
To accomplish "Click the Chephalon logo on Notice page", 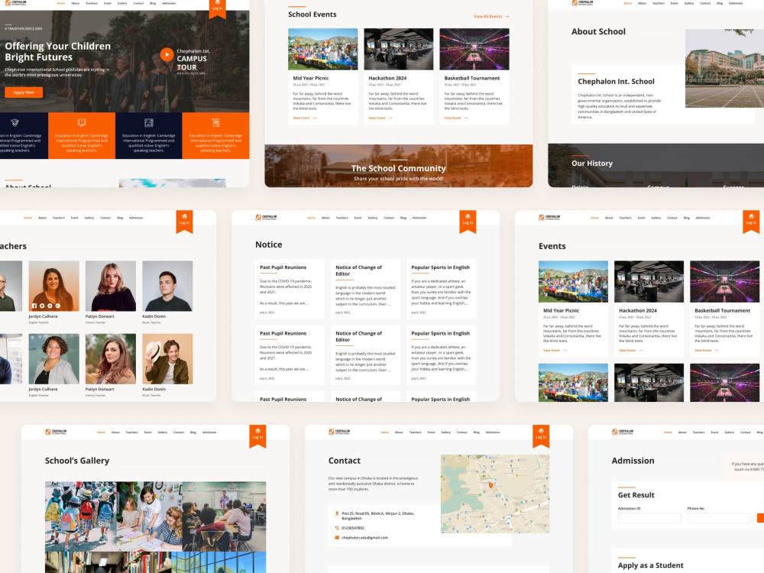I will (x=266, y=218).
